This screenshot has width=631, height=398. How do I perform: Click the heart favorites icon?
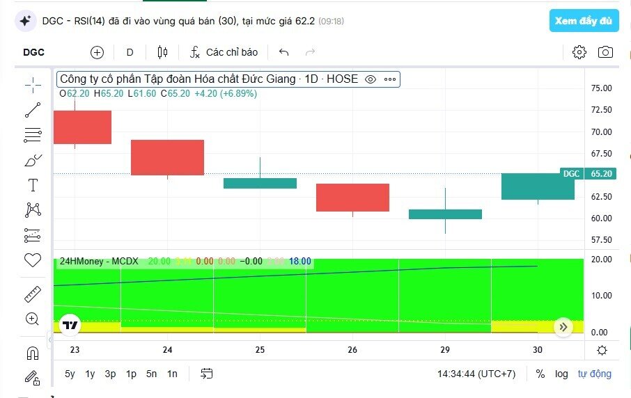tap(33, 260)
